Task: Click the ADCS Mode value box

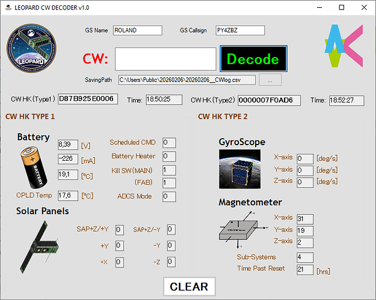Action: point(168,196)
